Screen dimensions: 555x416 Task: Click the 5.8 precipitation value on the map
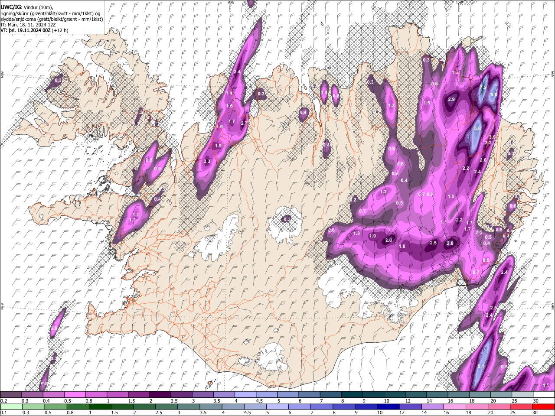click(x=477, y=129)
